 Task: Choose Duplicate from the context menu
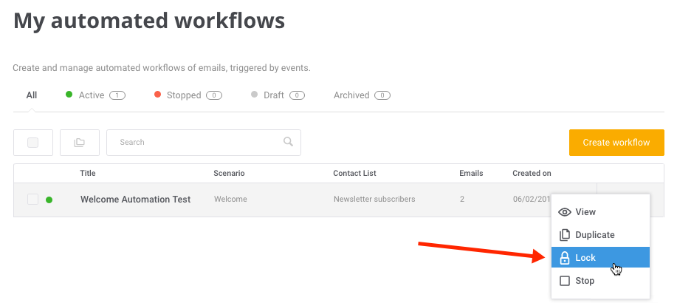[x=600, y=235]
